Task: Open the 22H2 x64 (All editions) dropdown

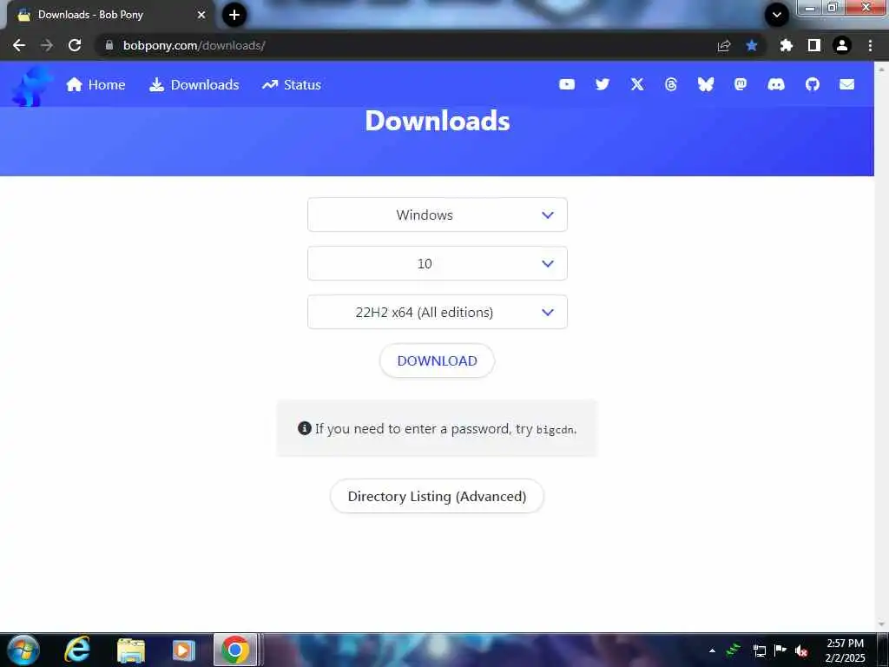Action: [438, 312]
